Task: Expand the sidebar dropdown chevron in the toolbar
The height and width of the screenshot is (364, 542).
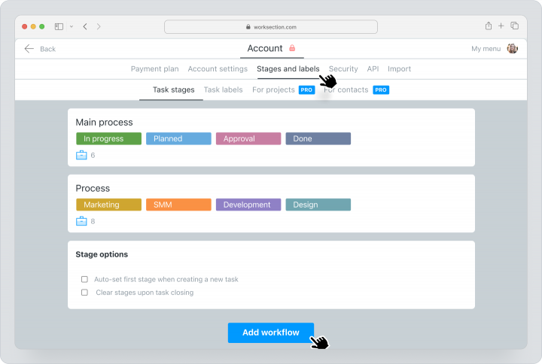Action: coord(72,26)
